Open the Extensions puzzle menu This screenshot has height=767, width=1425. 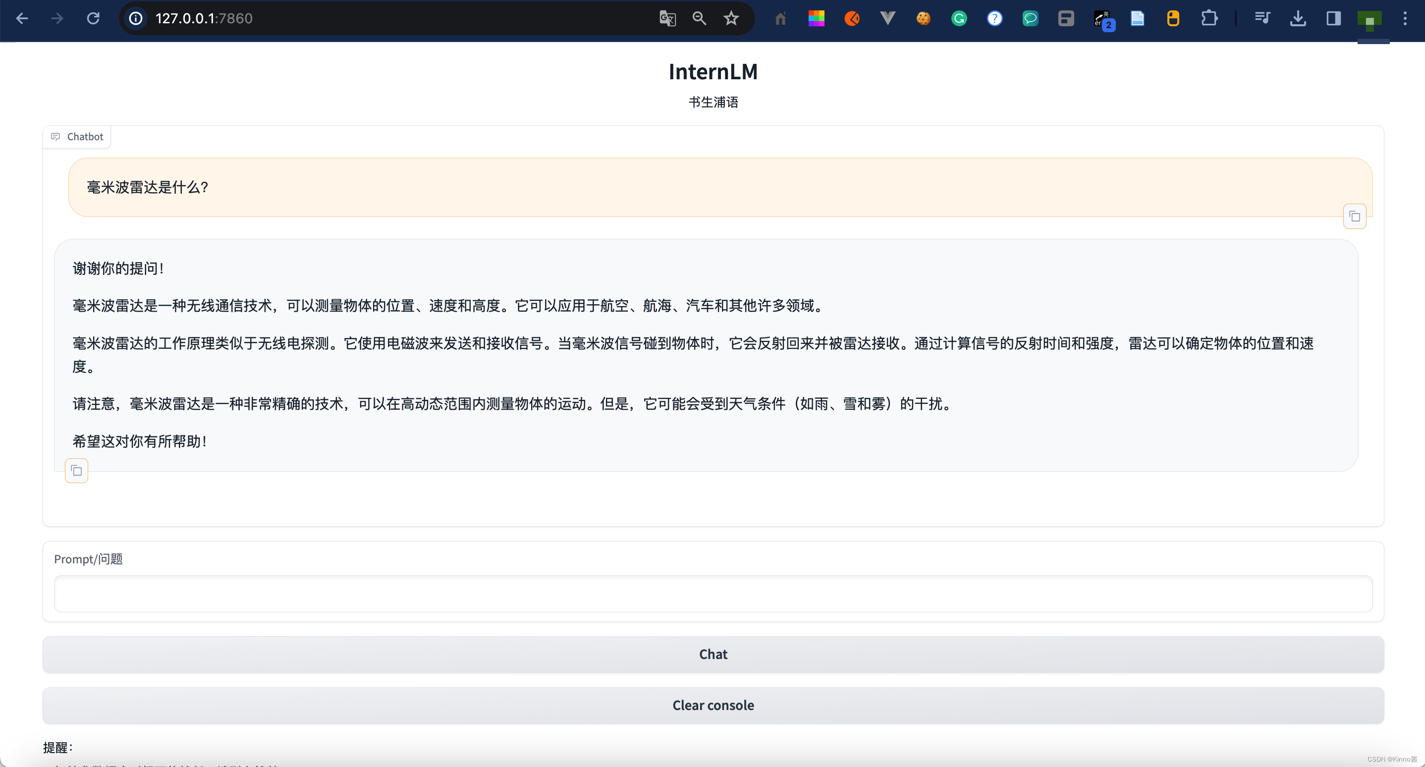1208,19
